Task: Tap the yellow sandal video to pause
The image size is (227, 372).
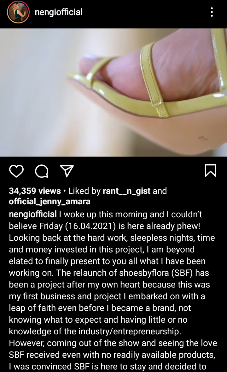Action: [113, 92]
